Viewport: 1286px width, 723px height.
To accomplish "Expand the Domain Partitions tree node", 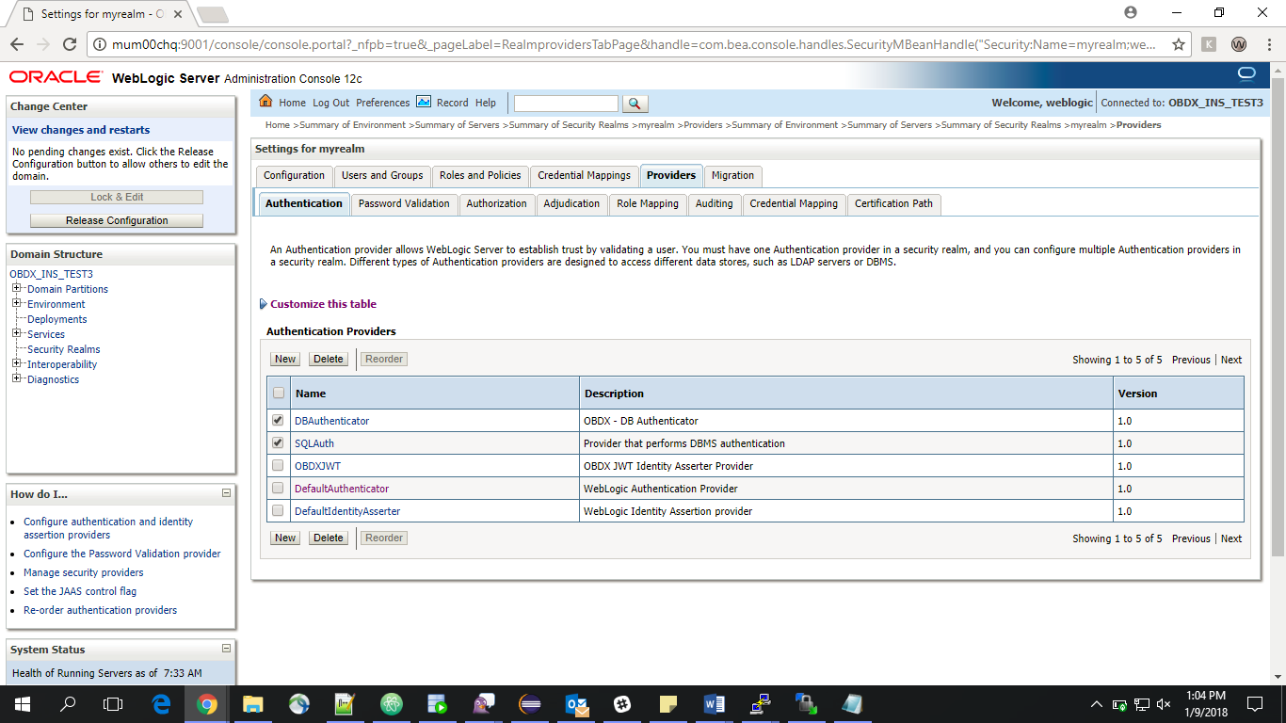I will coord(17,288).
